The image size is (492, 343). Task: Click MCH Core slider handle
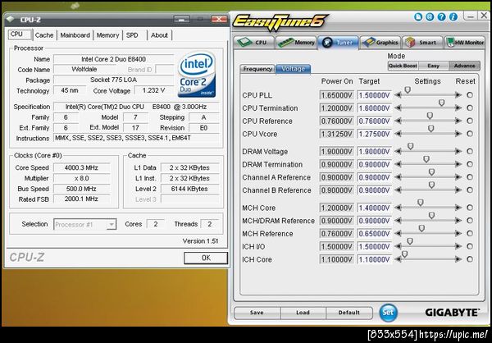tap(421, 203)
